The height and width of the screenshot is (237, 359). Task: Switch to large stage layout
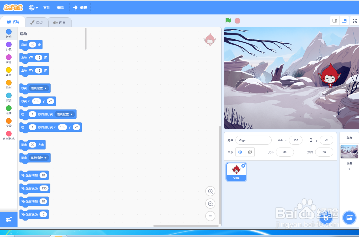pos(344,21)
